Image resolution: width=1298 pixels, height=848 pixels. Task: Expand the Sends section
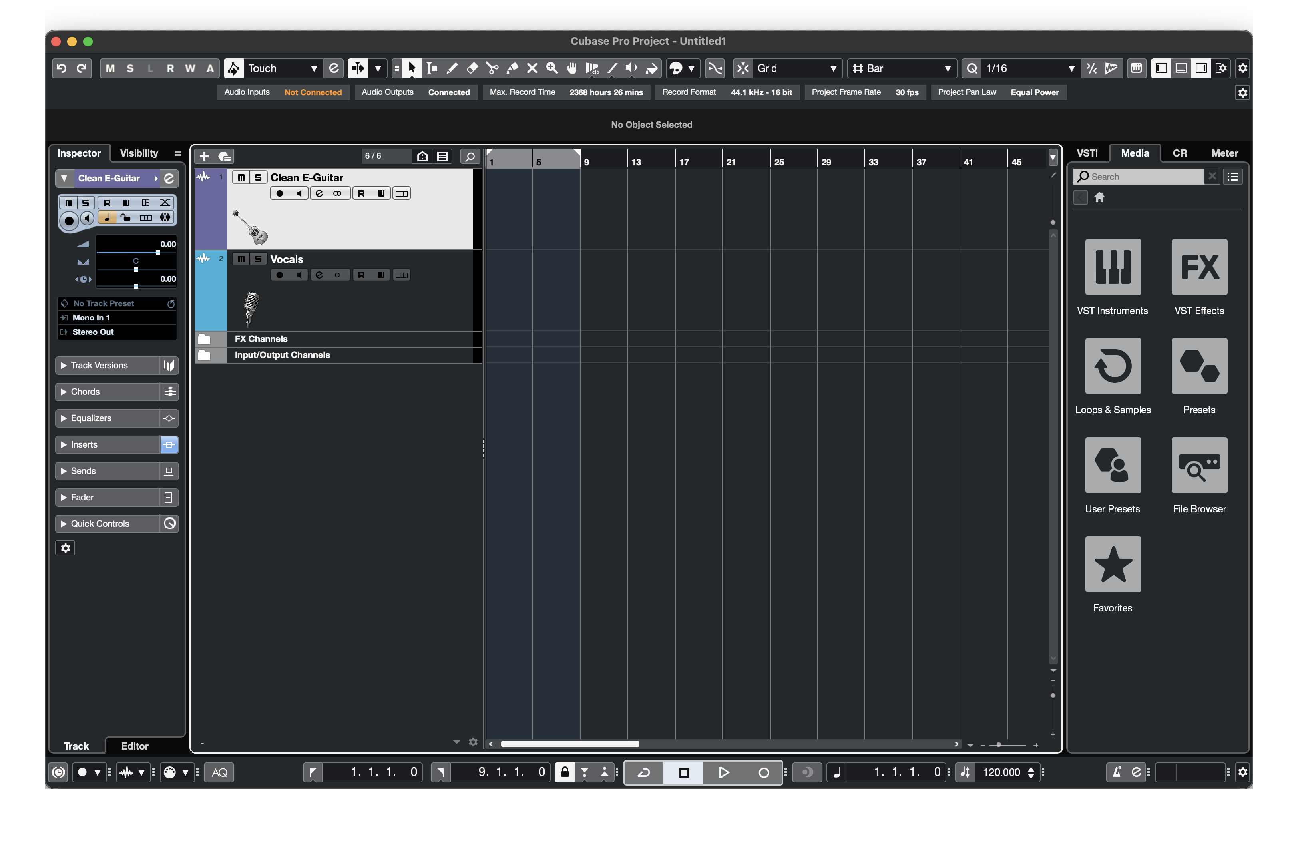108,471
